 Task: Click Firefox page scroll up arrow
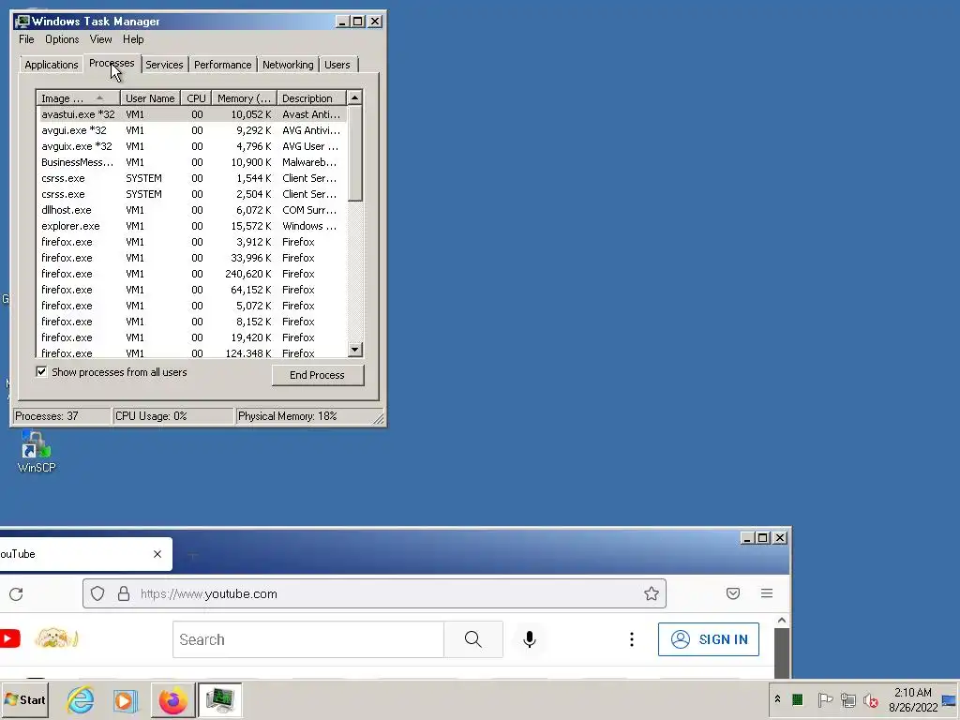click(781, 621)
